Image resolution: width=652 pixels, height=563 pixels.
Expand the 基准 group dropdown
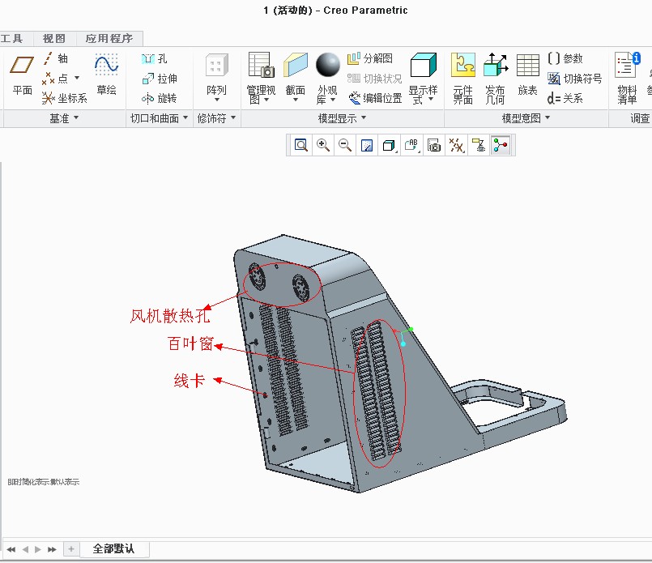64,118
